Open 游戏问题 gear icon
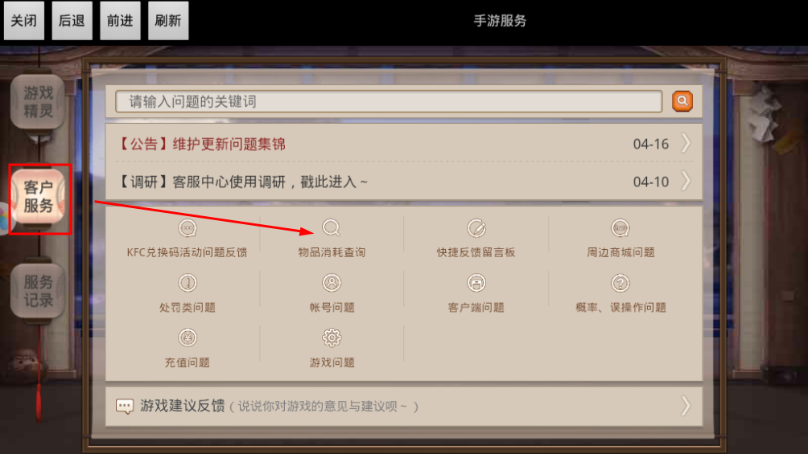808x454 pixels. [x=332, y=337]
